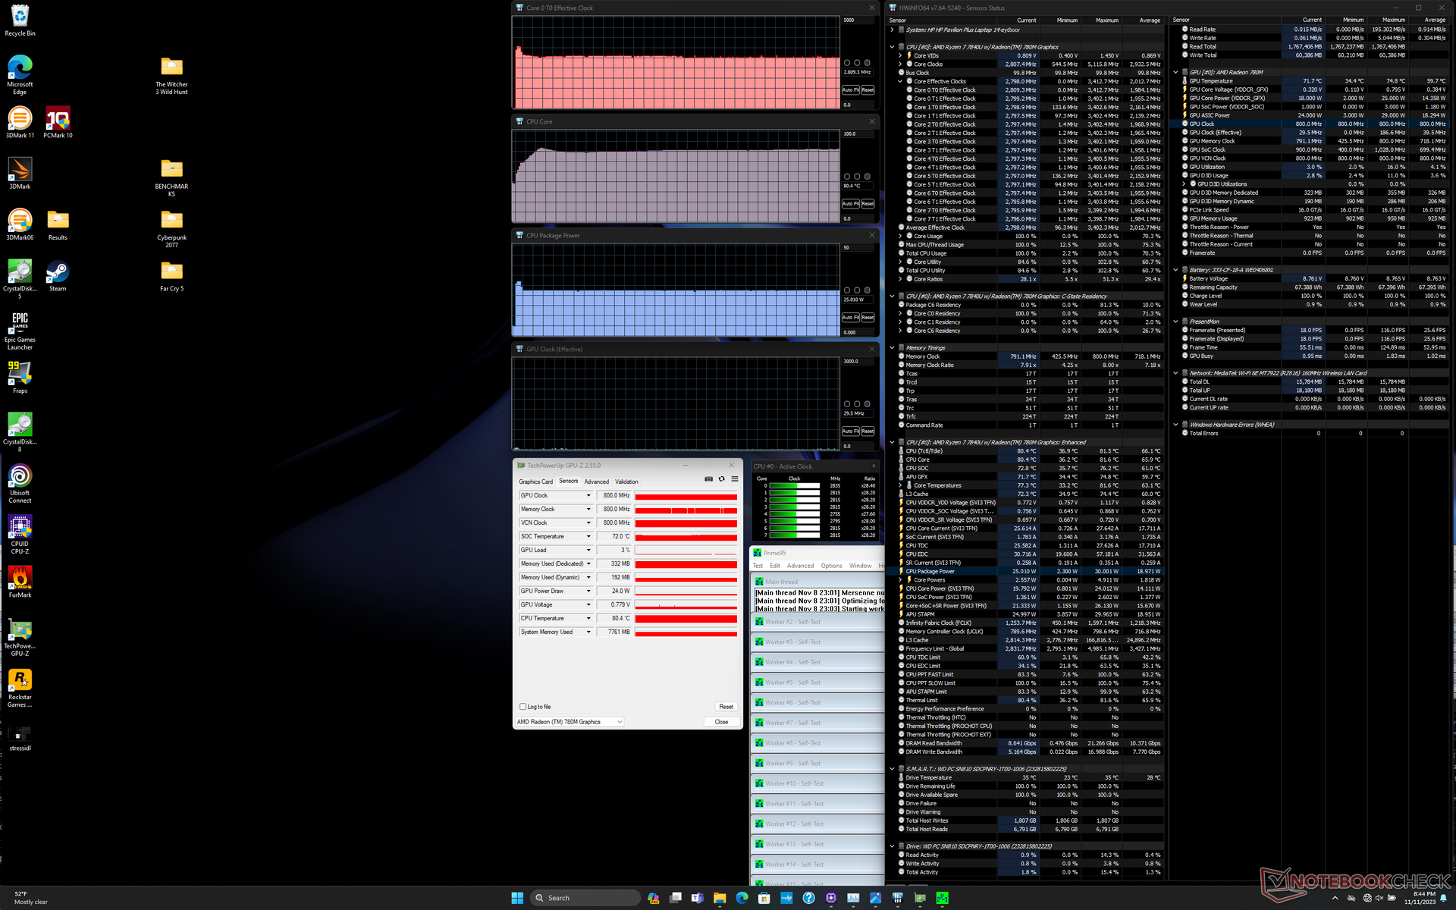Enable Log to file checkbox
Viewport: 1456px width, 910px height.
click(522, 707)
